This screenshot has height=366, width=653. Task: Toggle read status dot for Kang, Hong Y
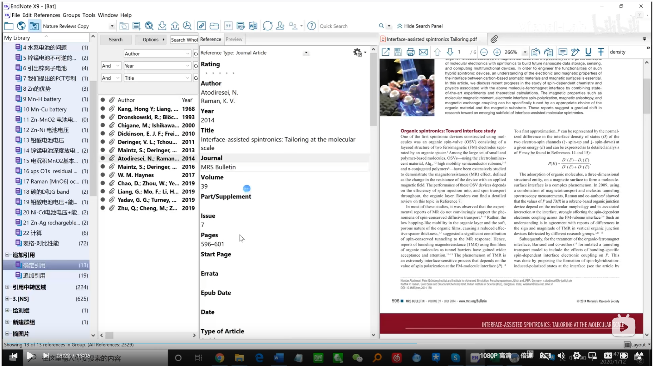click(103, 109)
